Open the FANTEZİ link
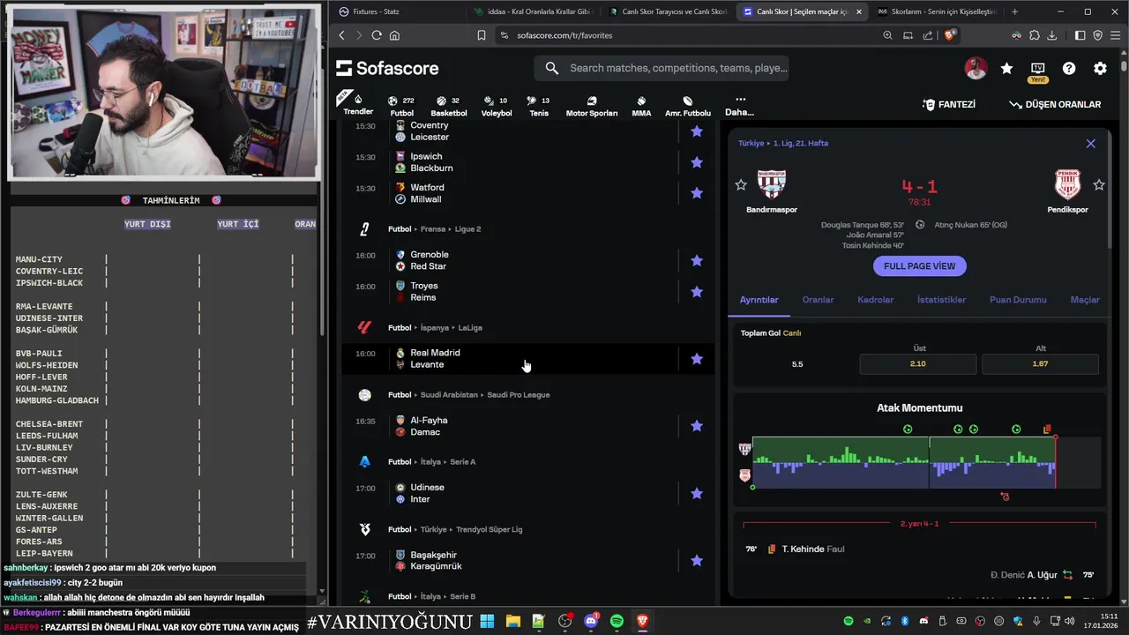Viewport: 1129px width, 635px height. tap(949, 104)
